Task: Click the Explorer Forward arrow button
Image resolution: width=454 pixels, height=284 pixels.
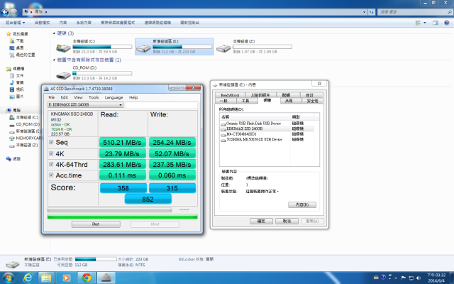Action: (x=13, y=12)
